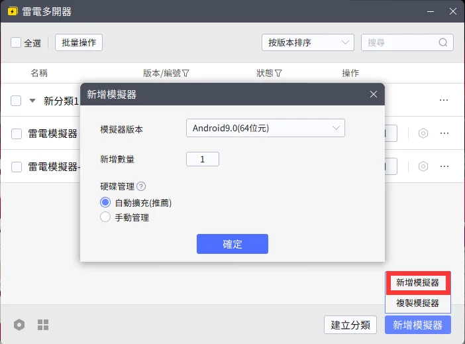Click the 建立分類 button
This screenshot has width=465, height=344.
350,325
